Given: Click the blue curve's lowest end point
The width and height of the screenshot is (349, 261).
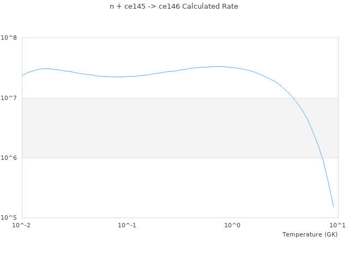Looking at the screenshot, I should pyautogui.click(x=333, y=206).
